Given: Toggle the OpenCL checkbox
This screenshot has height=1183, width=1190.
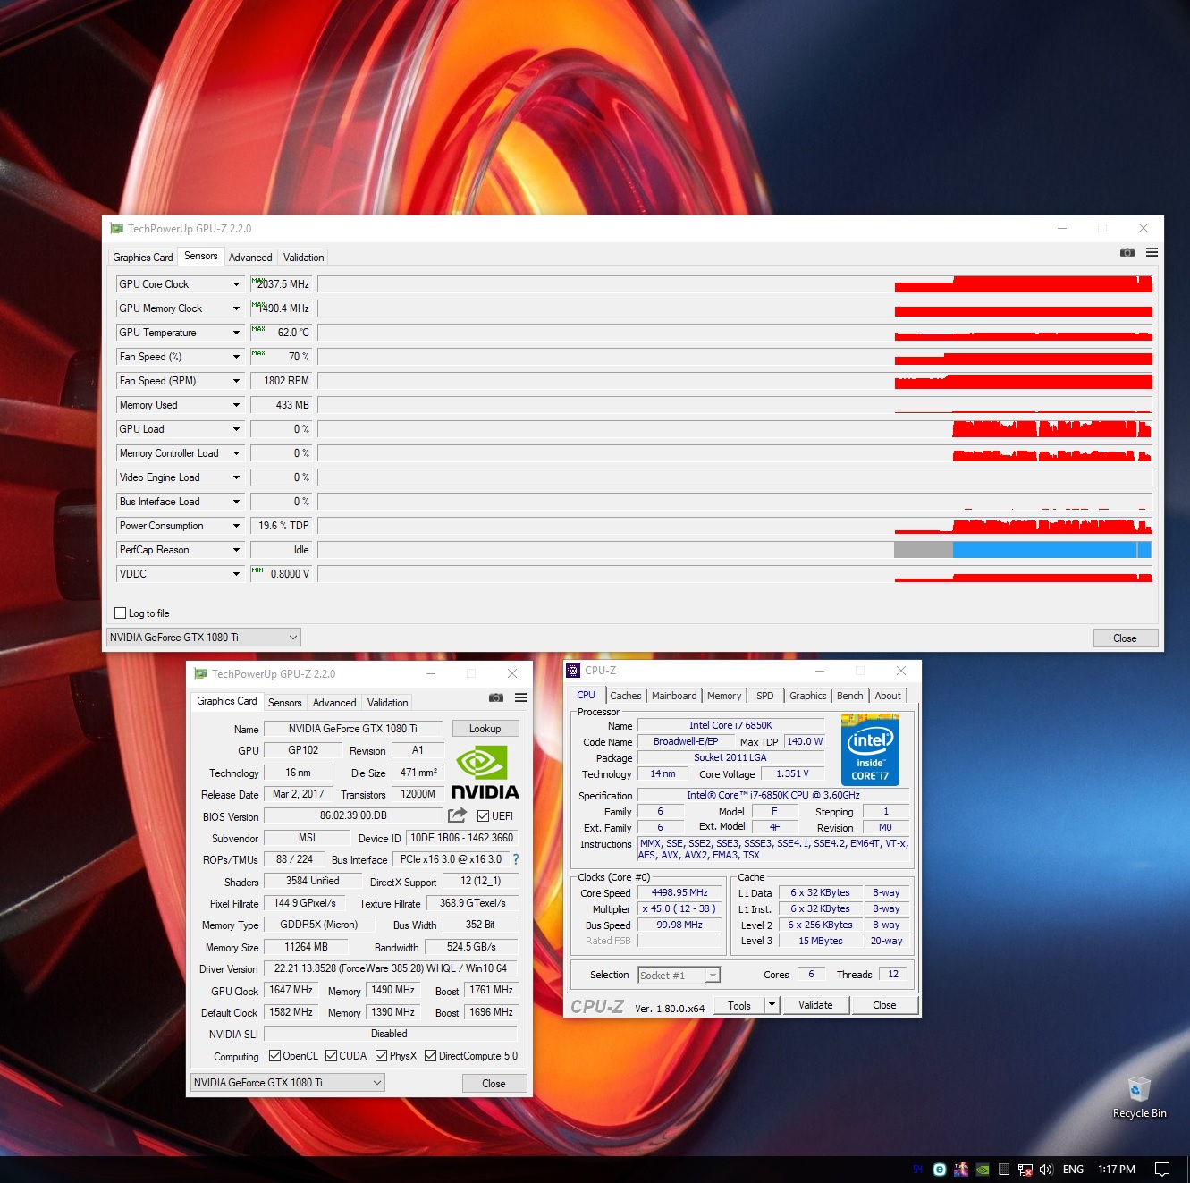Looking at the screenshot, I should click(274, 1056).
